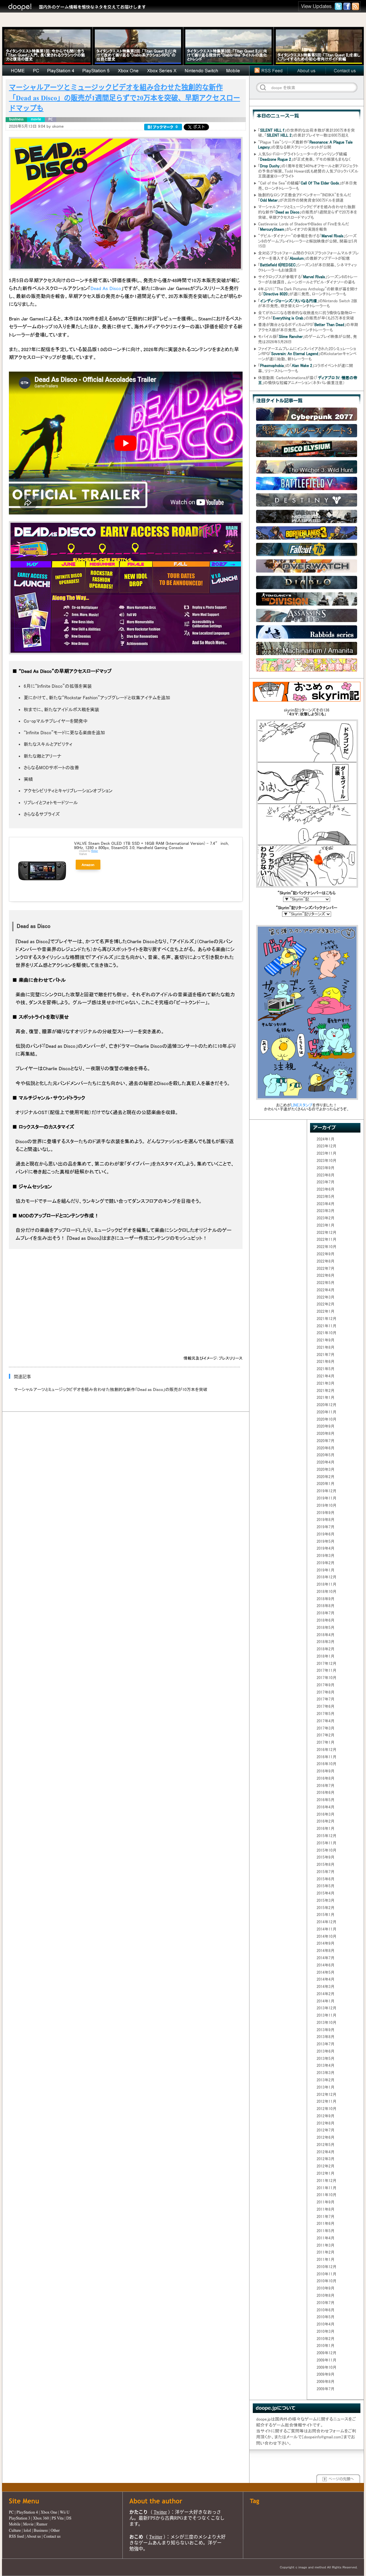Select Xbox Series X in navigation bar
The height and width of the screenshot is (2576, 366).
(162, 71)
